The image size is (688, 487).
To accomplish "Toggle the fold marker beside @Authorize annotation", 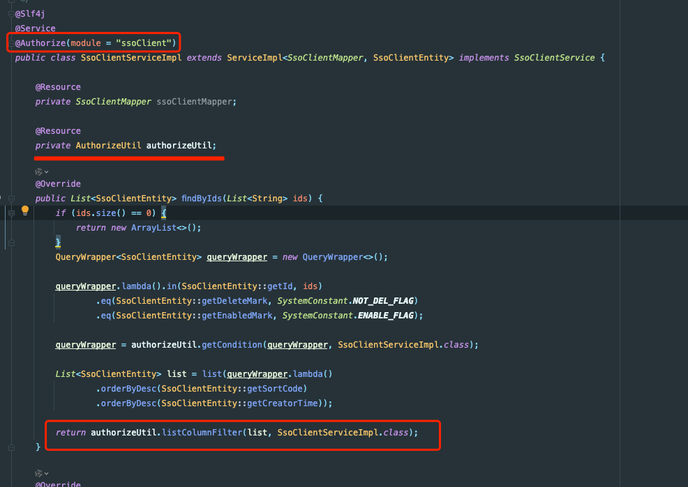I will point(10,43).
